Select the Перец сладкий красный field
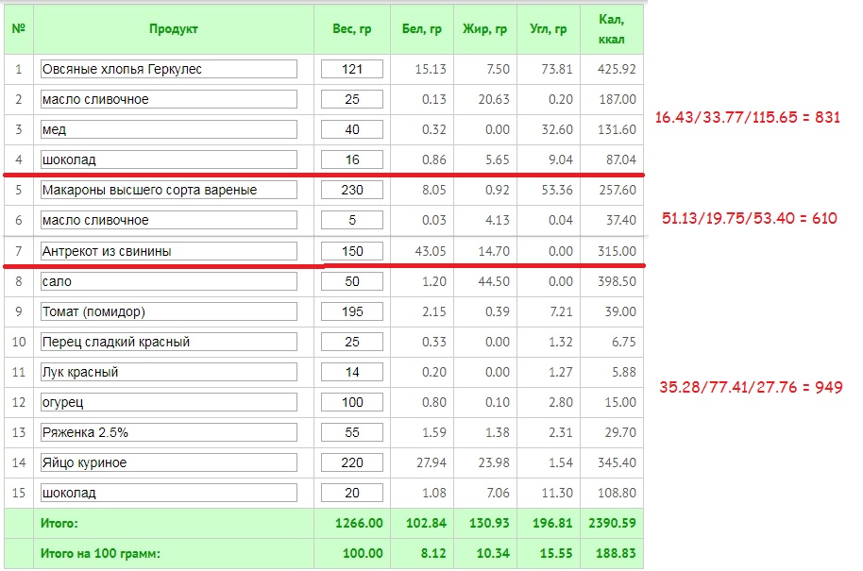Viewport: 863px width, 571px height. click(x=169, y=342)
